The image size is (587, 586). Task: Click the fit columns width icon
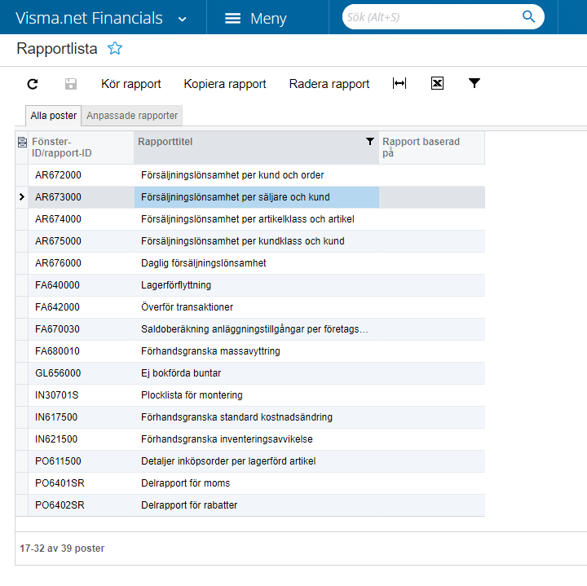[x=399, y=84]
